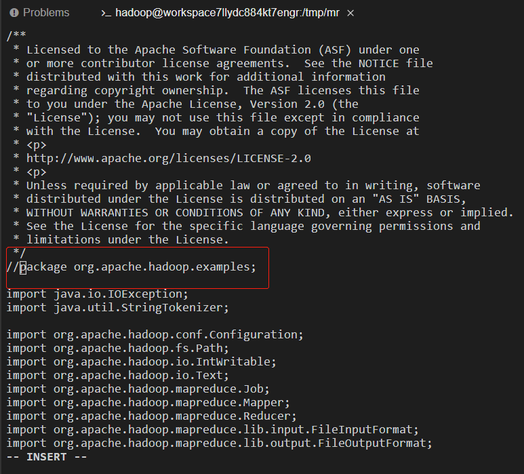Click the hadoop.fs.Path import line
This screenshot has width=524, height=474.
[118, 349]
